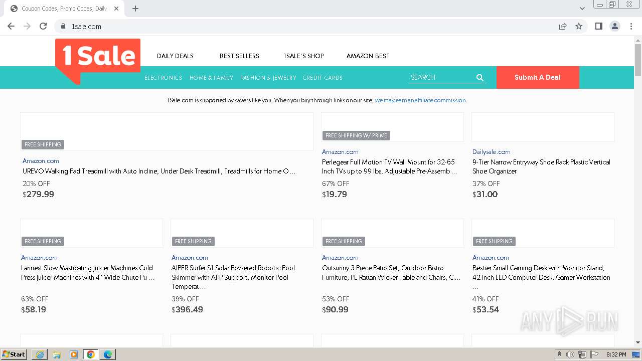Image resolution: width=642 pixels, height=361 pixels.
Task: Select the Fashion & Jewelry category
Action: pyautogui.click(x=268, y=78)
